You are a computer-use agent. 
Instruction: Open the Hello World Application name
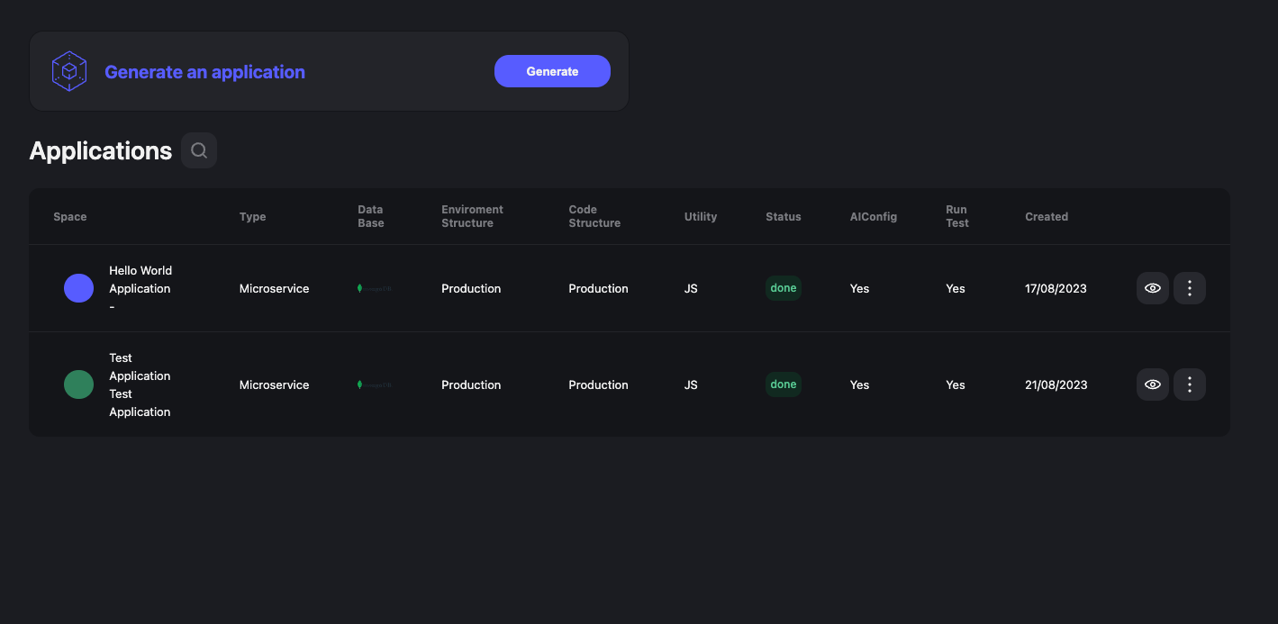pos(140,280)
